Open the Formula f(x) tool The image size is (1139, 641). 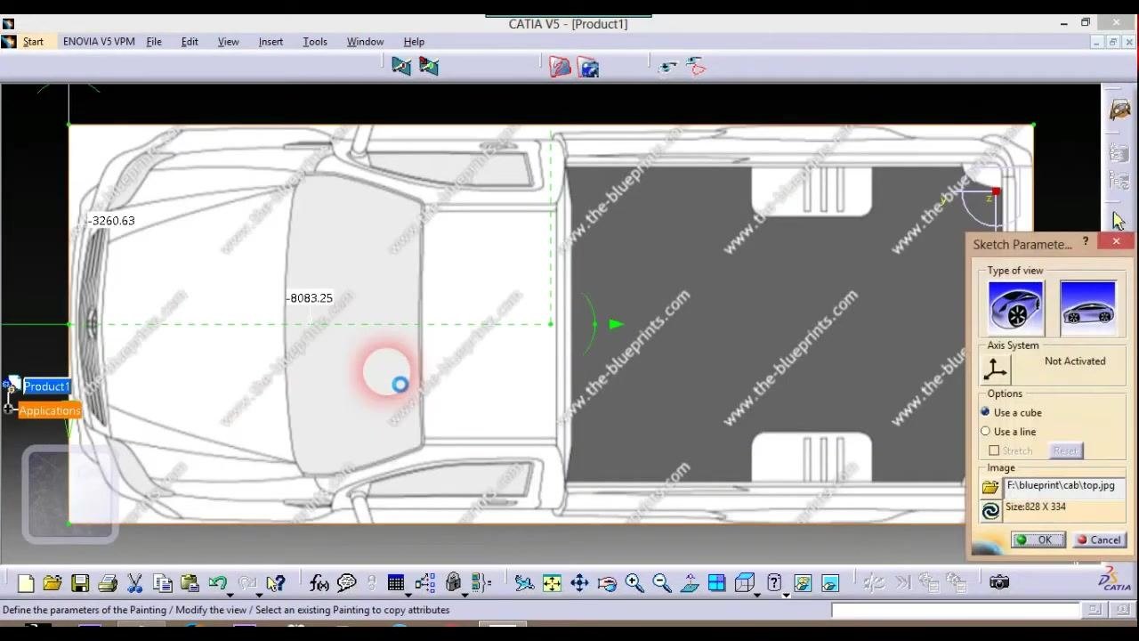[319, 583]
